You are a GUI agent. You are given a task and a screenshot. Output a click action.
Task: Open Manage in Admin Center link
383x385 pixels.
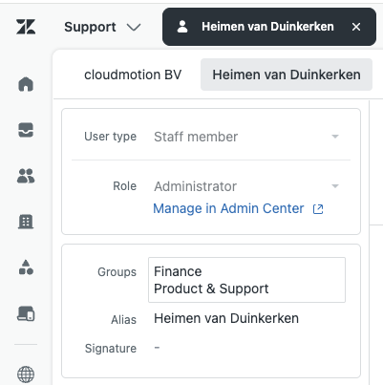228,208
